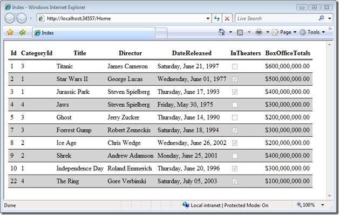Click the Forward navigation arrow button

(22, 18)
